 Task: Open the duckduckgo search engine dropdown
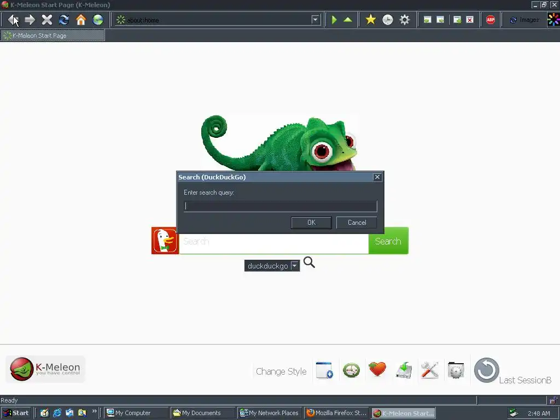pos(272,266)
